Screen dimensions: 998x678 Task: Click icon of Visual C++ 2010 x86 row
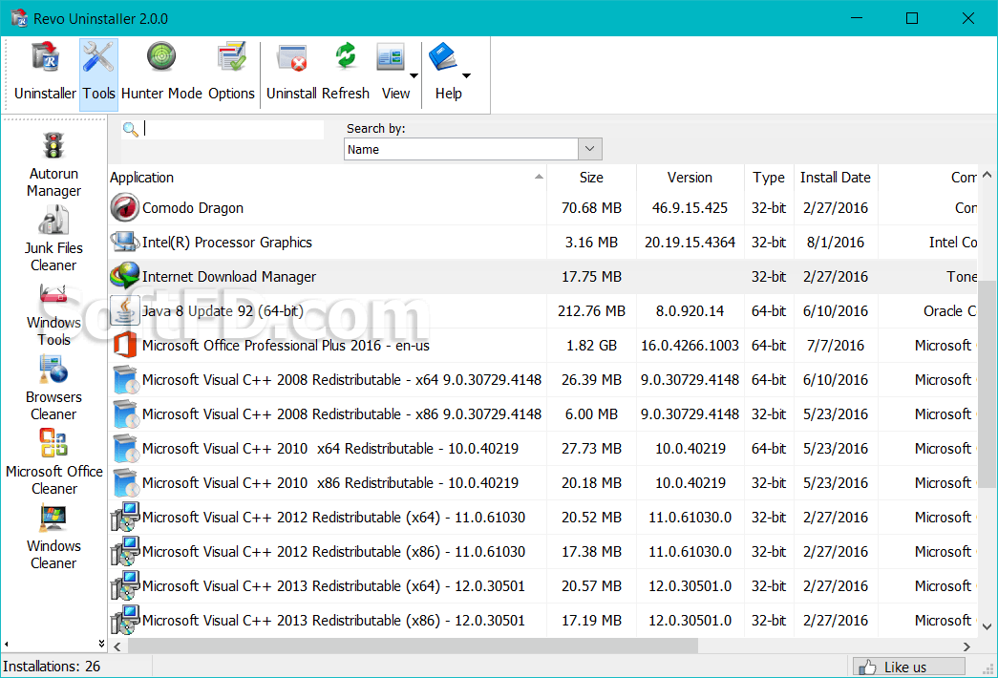125,482
